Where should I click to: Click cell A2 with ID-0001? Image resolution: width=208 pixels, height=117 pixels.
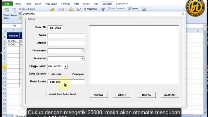13,41
